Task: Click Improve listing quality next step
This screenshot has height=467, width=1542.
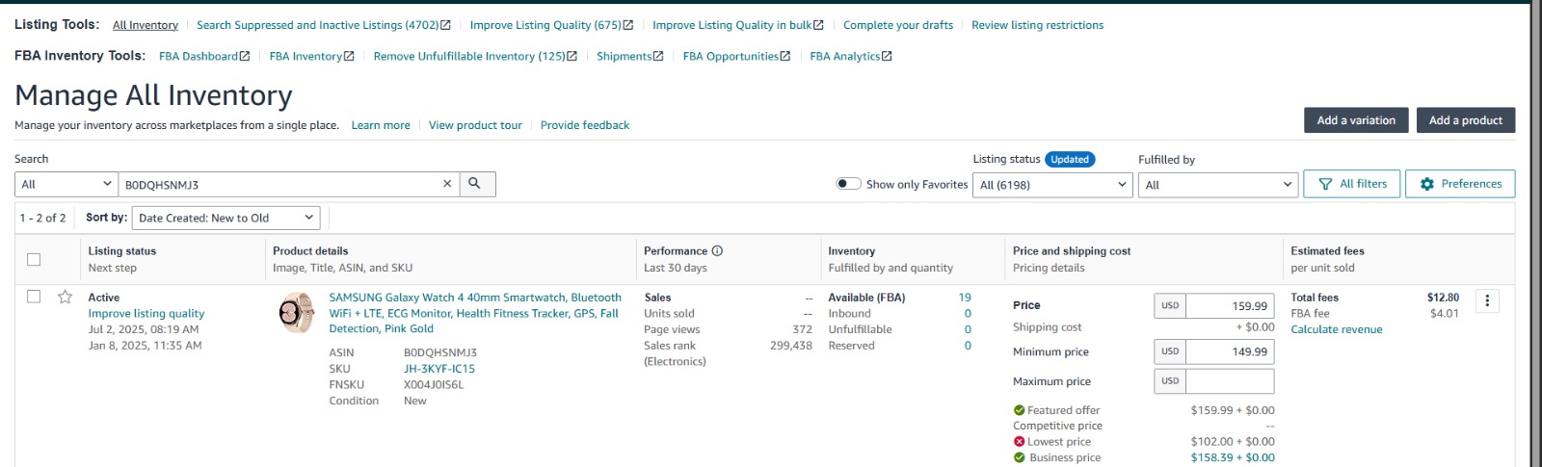Action: click(146, 314)
